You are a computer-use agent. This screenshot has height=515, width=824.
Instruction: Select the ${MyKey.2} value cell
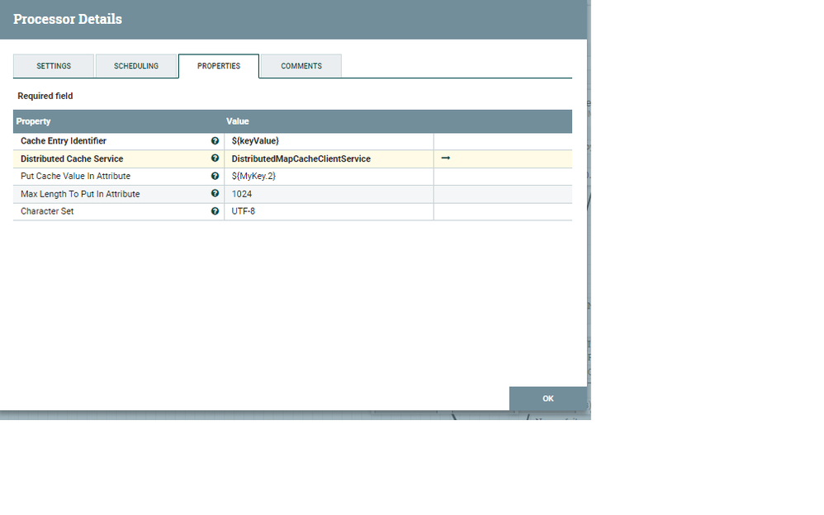tap(329, 176)
